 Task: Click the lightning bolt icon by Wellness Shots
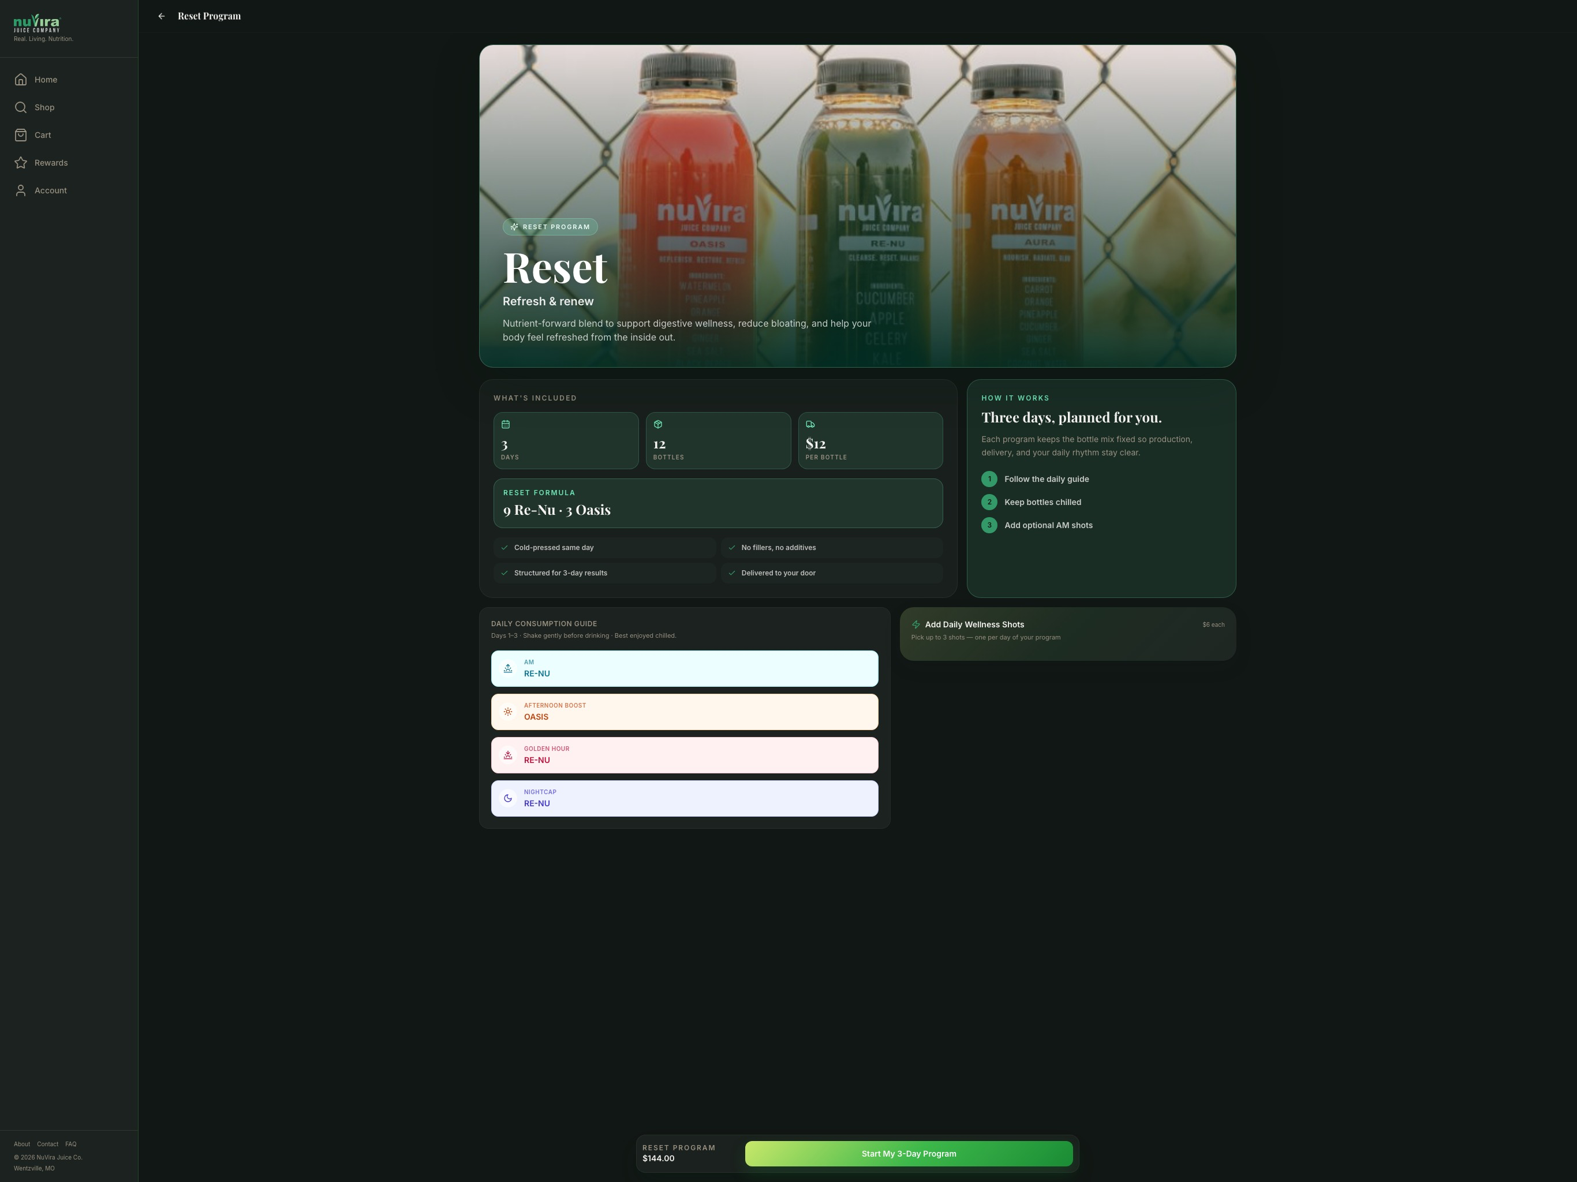pos(916,624)
